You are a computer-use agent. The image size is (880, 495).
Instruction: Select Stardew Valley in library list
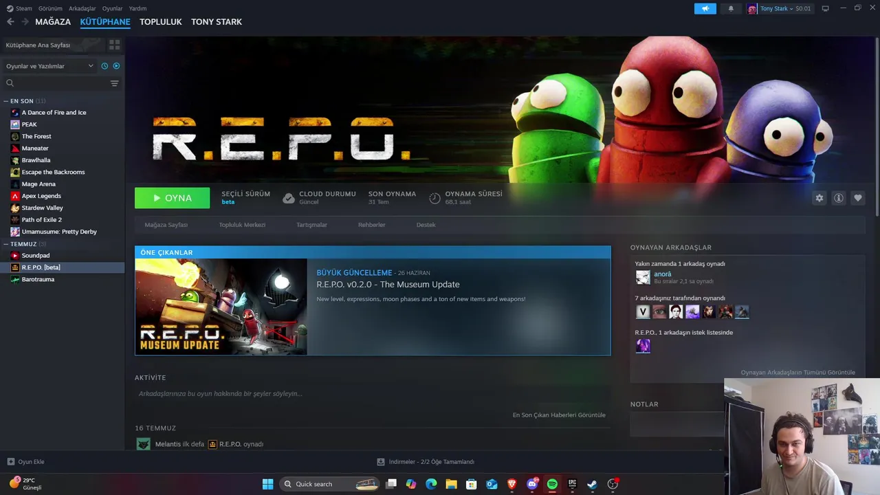(42, 208)
